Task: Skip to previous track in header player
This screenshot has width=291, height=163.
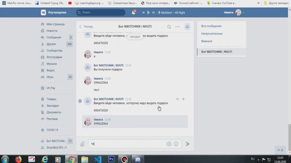Action: [144, 13]
